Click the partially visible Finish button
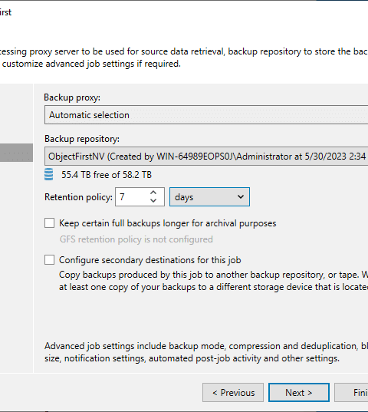The width and height of the screenshot is (368, 412). click(x=351, y=392)
